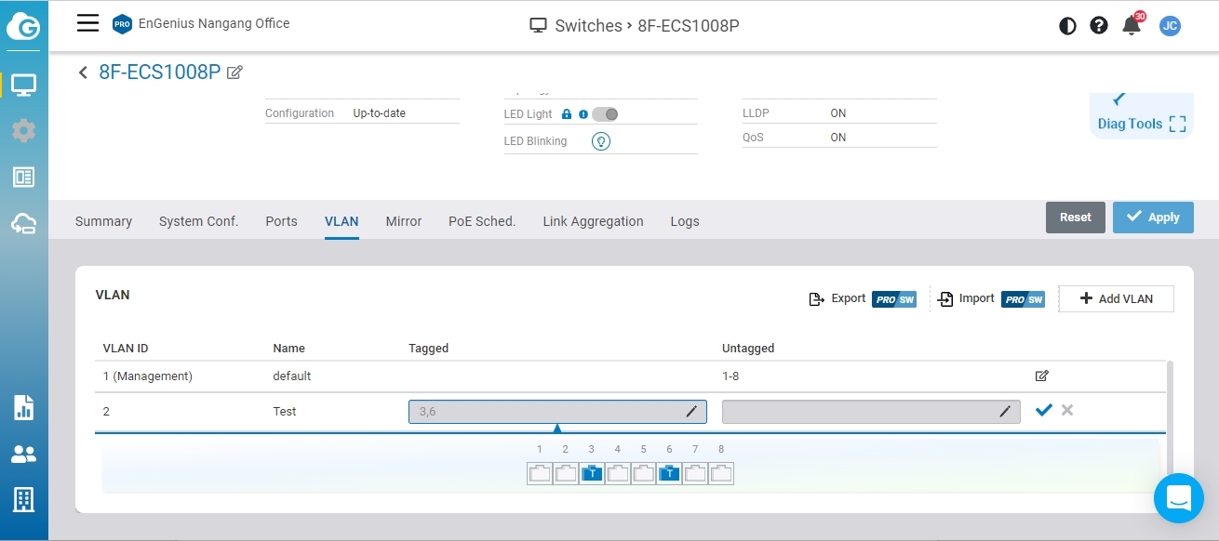Open the help question mark icon

1099,26
